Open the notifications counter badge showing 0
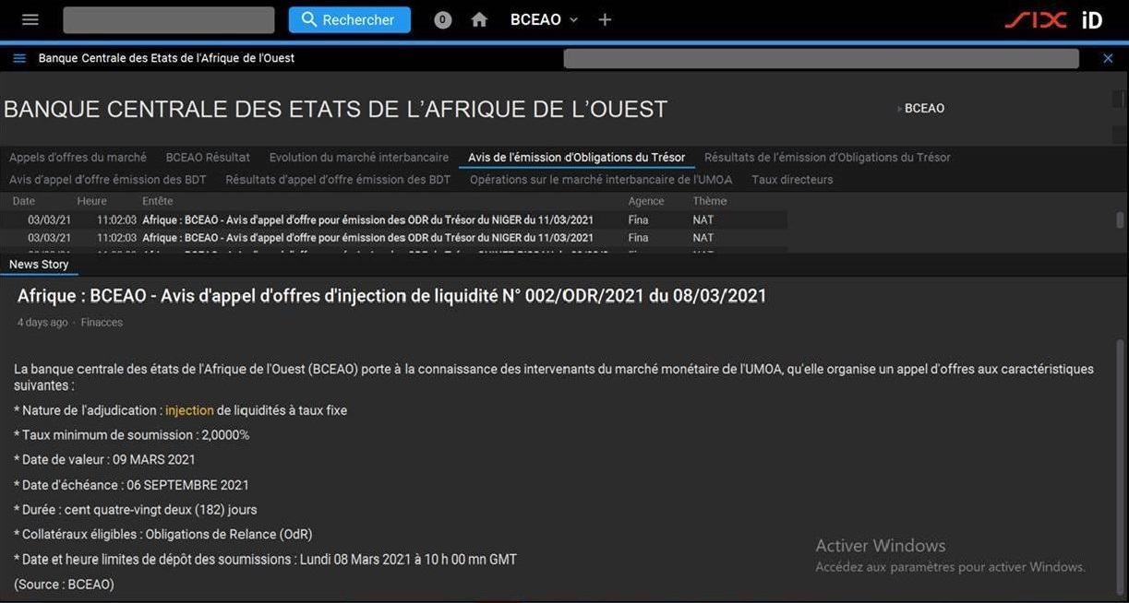The width and height of the screenshot is (1129, 603). [x=443, y=19]
